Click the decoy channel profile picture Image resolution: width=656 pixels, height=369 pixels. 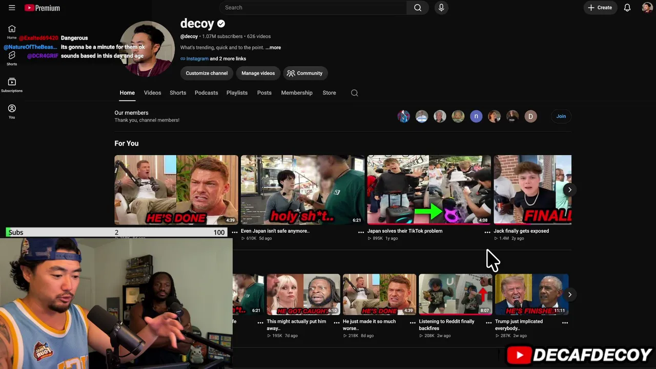(148, 49)
